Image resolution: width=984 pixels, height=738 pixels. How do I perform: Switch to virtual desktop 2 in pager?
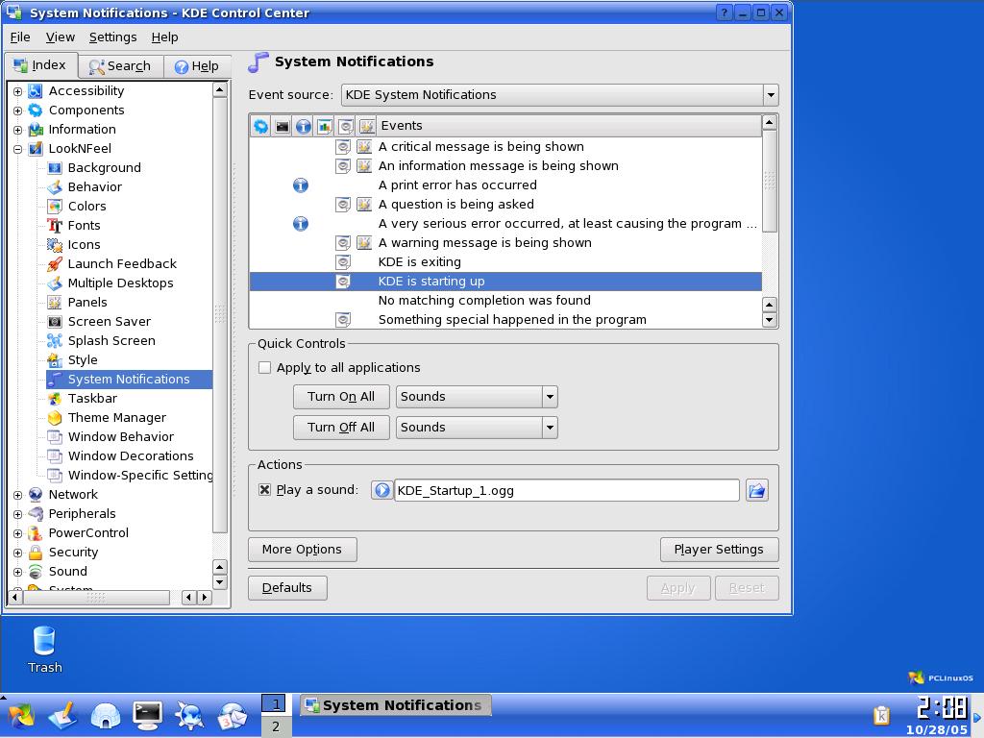click(275, 726)
